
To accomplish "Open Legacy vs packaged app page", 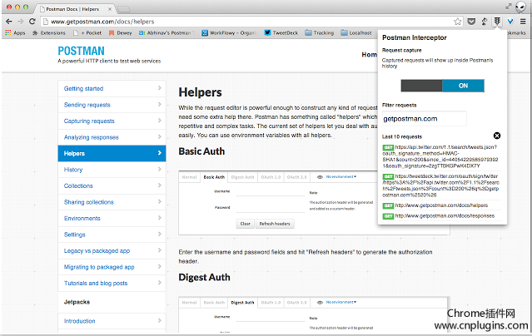I will [x=112, y=251].
